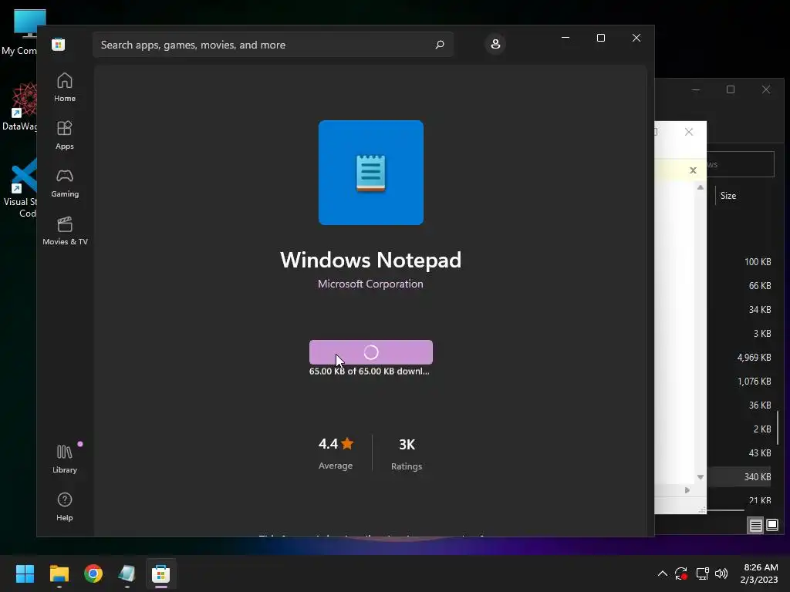The image size is (790, 592).
Task: Open the Windows Start menu
Action: (x=25, y=573)
